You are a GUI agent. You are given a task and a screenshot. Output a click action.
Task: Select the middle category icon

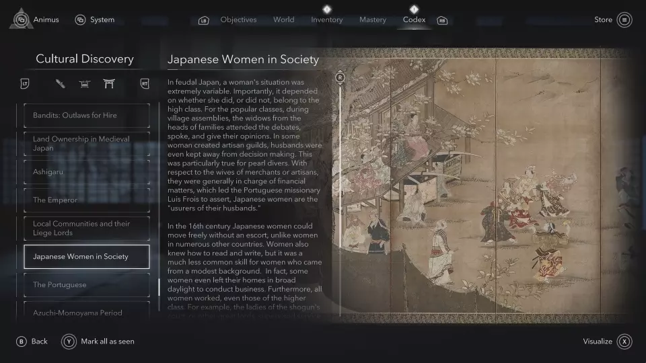tap(85, 84)
